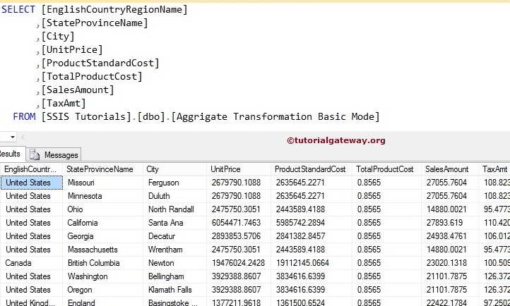This screenshot has height=306, width=510.
Task: Click the Wrentham city cell
Action: [174, 250]
